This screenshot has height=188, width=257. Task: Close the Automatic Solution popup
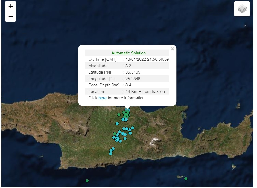[x=172, y=49]
